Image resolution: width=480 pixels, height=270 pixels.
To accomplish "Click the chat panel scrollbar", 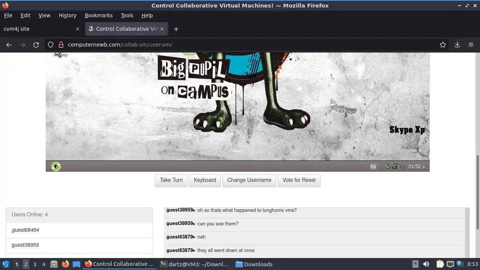I will 467,232.
